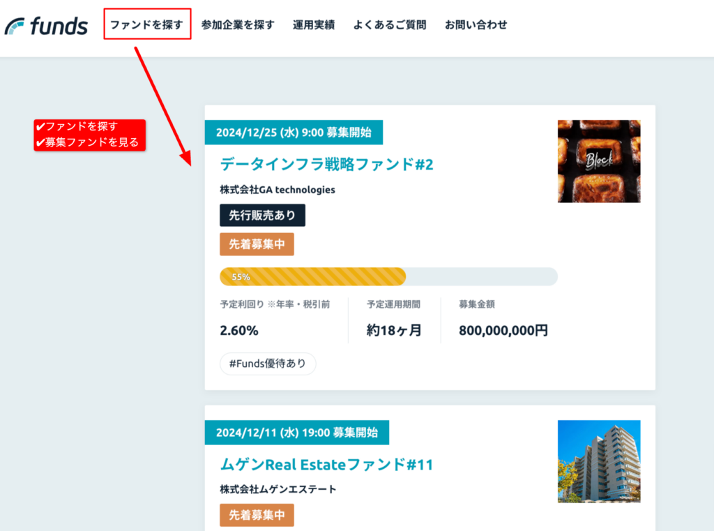The width and height of the screenshot is (714, 531).
Task: Click 先着募集中 badge on the データインフラ fund
Action: (257, 244)
